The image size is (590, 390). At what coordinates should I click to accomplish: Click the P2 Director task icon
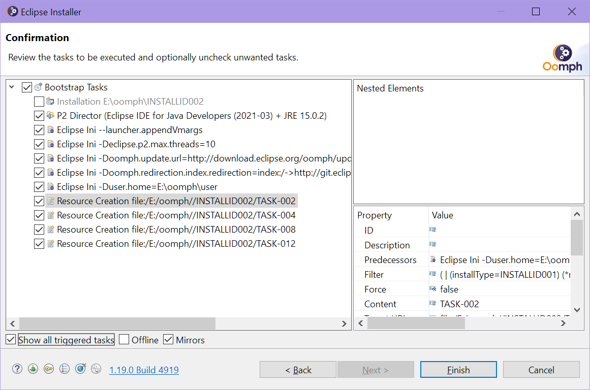pos(50,115)
